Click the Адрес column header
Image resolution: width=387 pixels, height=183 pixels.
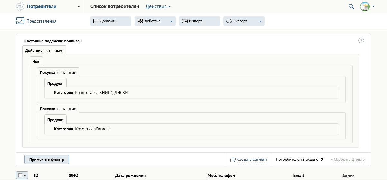348,176
